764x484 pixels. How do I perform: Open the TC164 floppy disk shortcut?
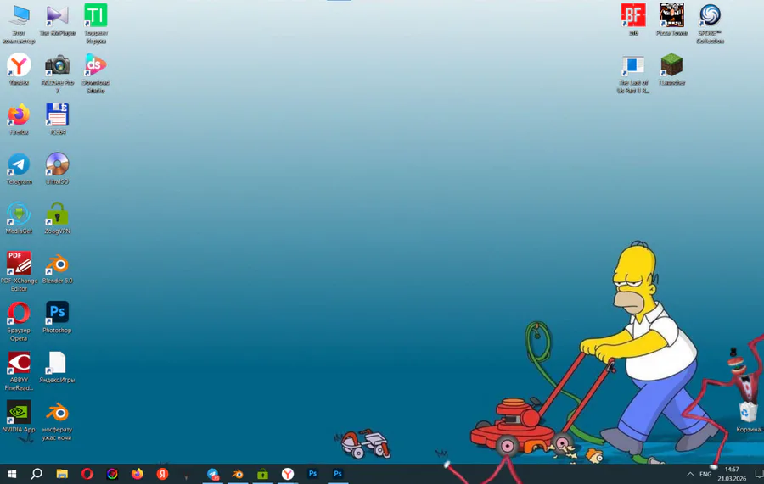coord(58,120)
